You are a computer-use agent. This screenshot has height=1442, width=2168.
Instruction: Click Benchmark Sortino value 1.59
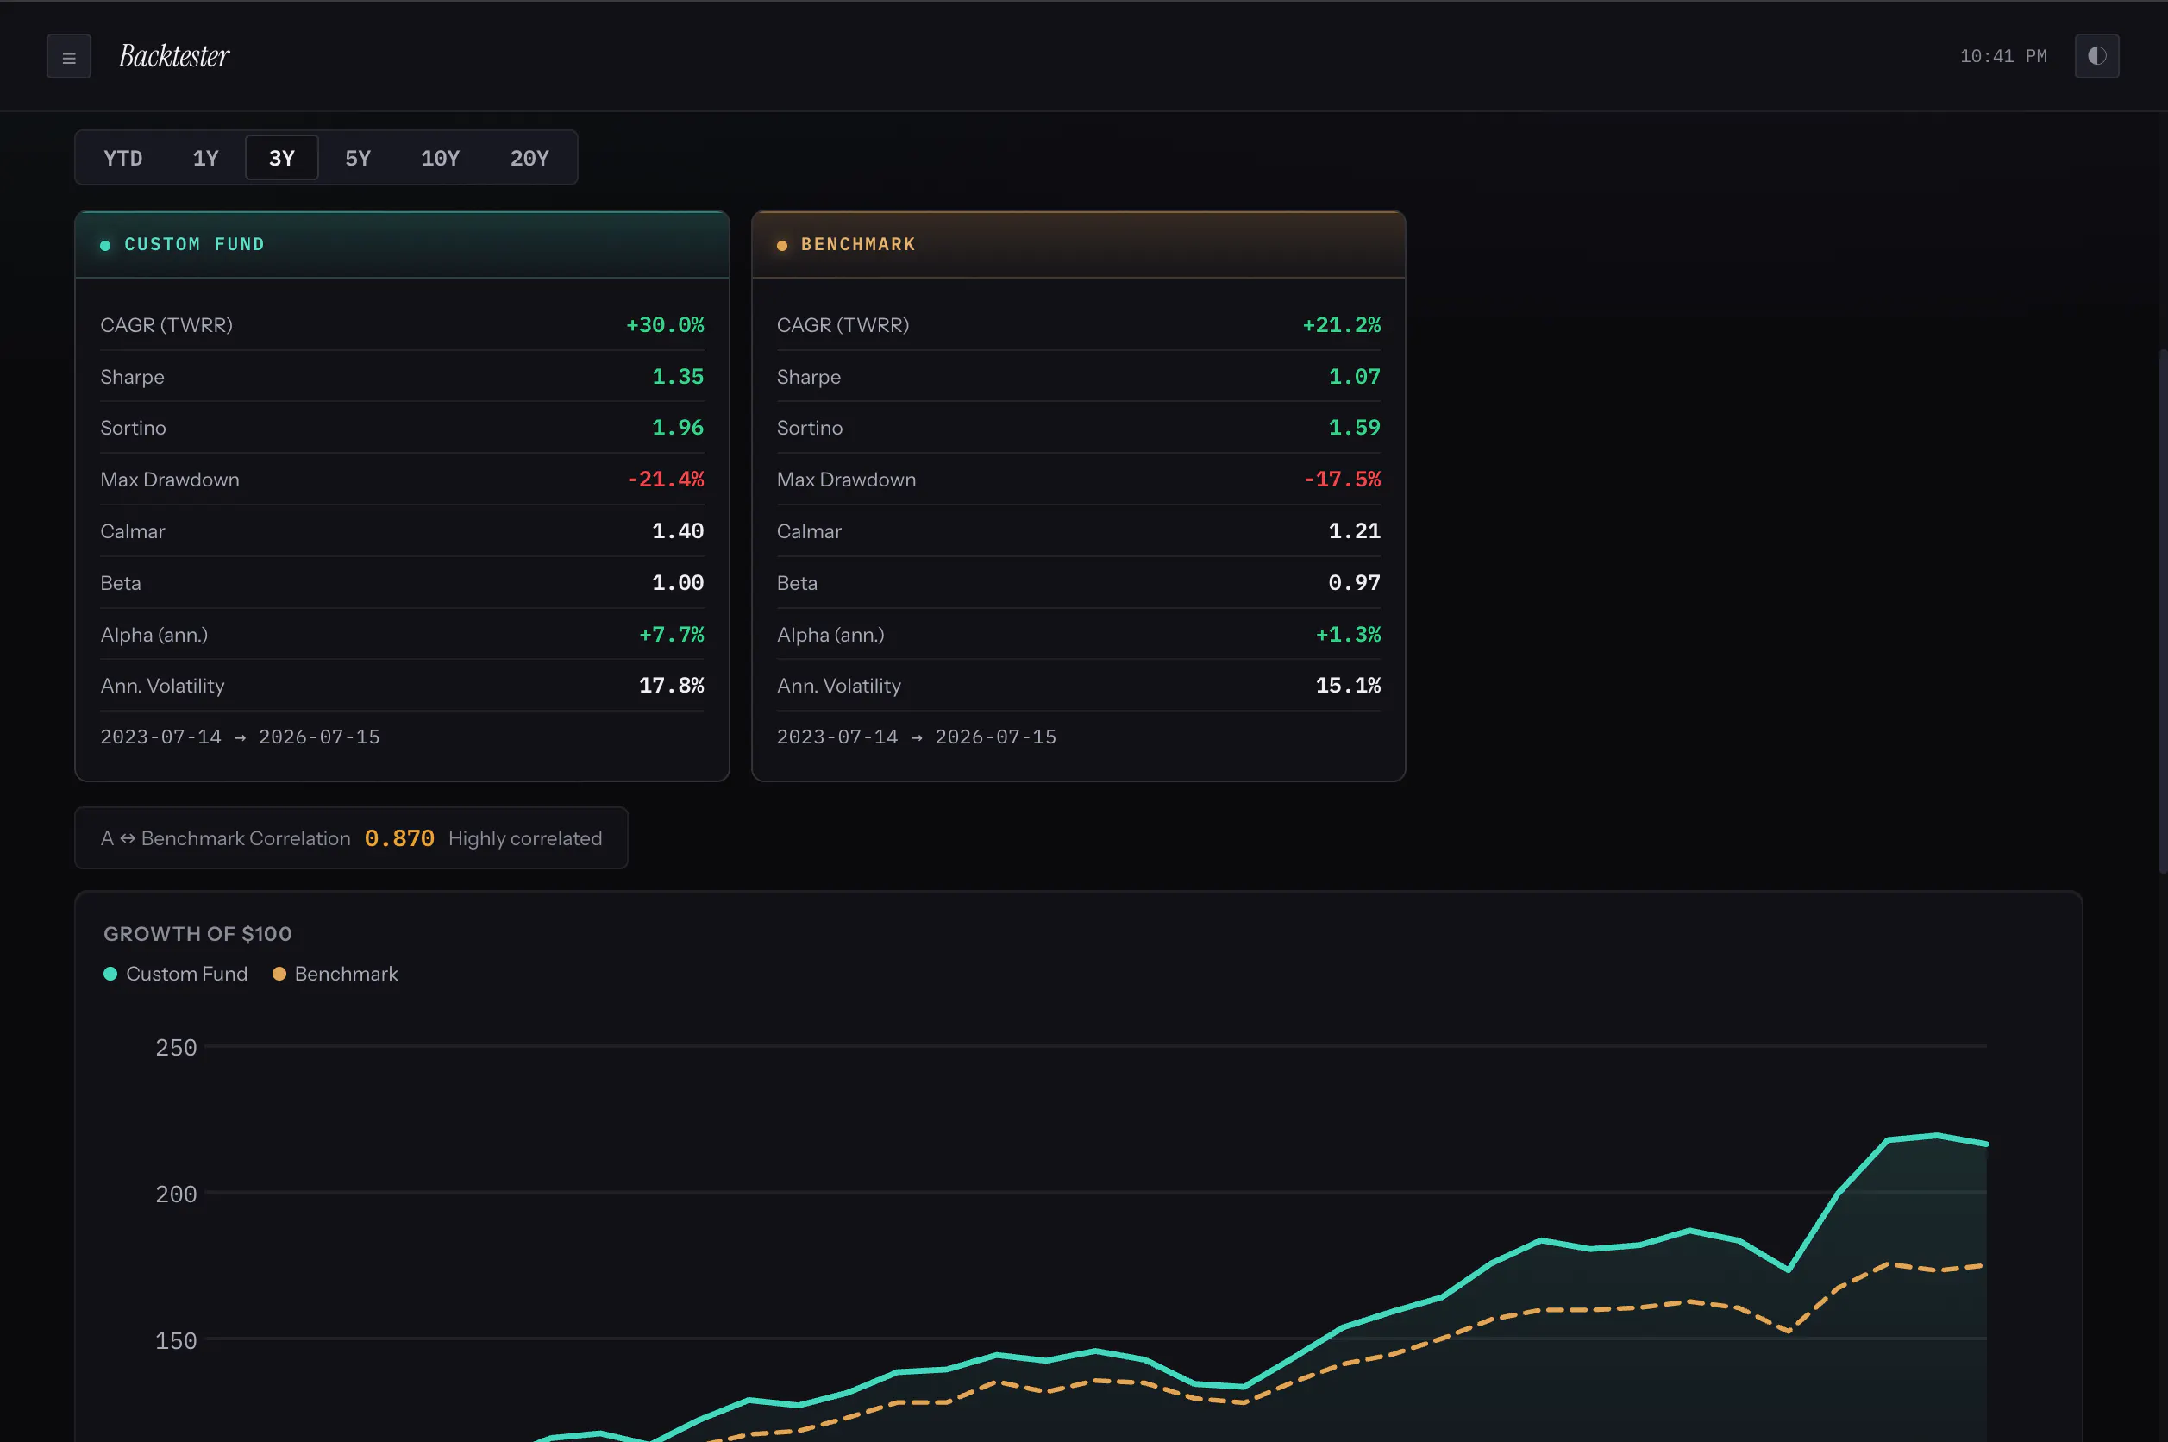[1354, 429]
